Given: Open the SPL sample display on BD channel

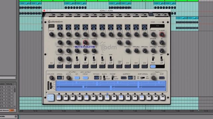Looking at the screenshot, I should pyautogui.click(x=60, y=26).
